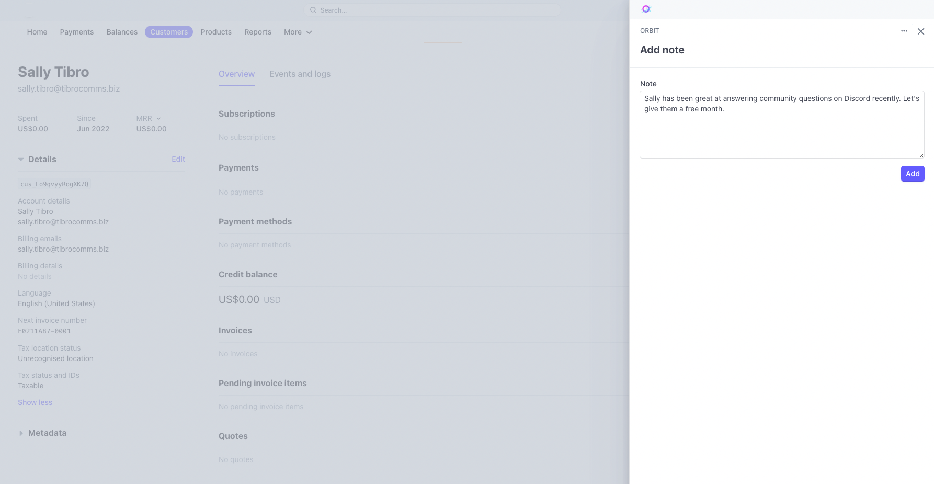Open the Reports section
Viewport: 934px width, 484px height.
pos(257,32)
